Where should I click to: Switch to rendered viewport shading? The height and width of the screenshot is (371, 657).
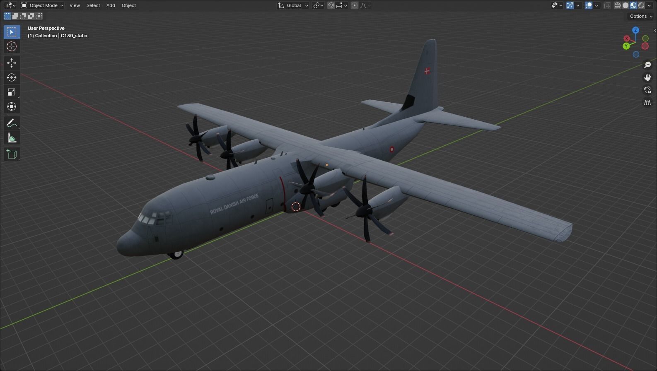(641, 5)
